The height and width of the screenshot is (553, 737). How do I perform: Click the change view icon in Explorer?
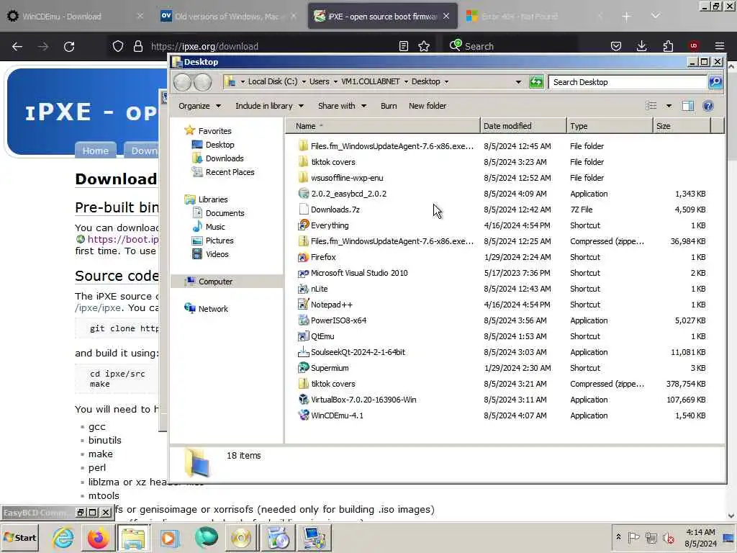tap(651, 106)
